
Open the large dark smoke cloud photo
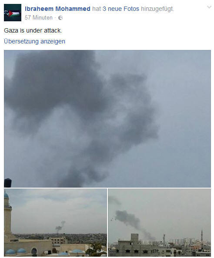point(107,119)
